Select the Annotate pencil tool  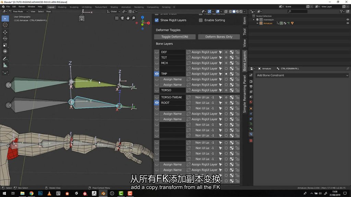5,59
